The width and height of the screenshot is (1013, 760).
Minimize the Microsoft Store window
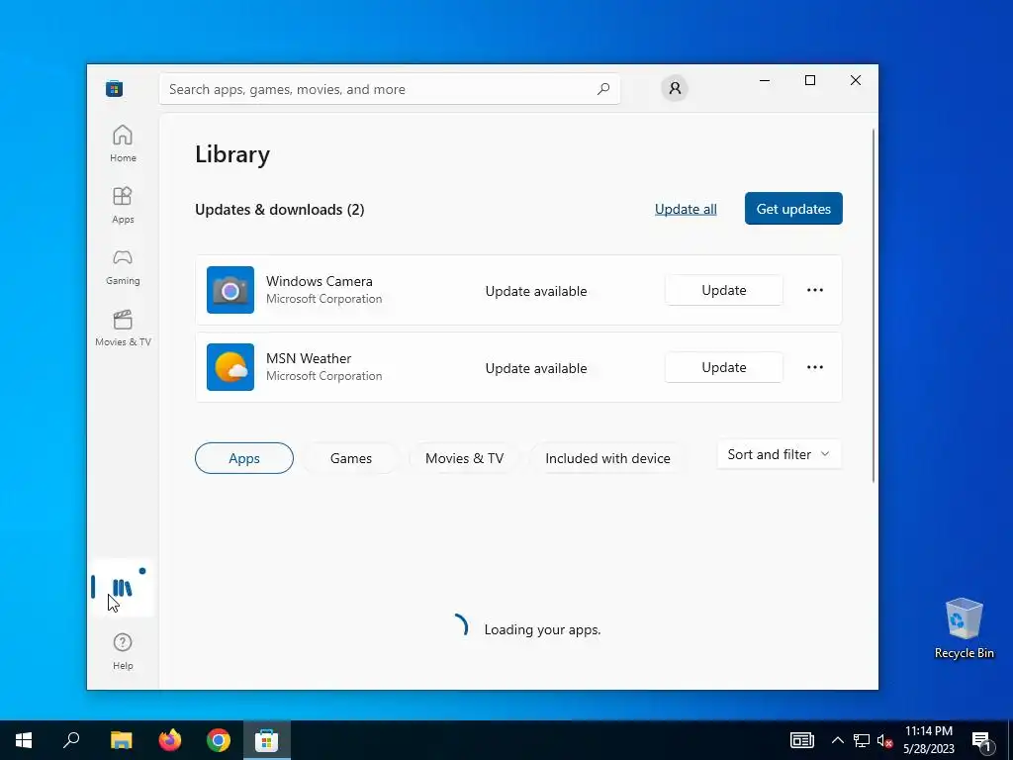click(765, 80)
